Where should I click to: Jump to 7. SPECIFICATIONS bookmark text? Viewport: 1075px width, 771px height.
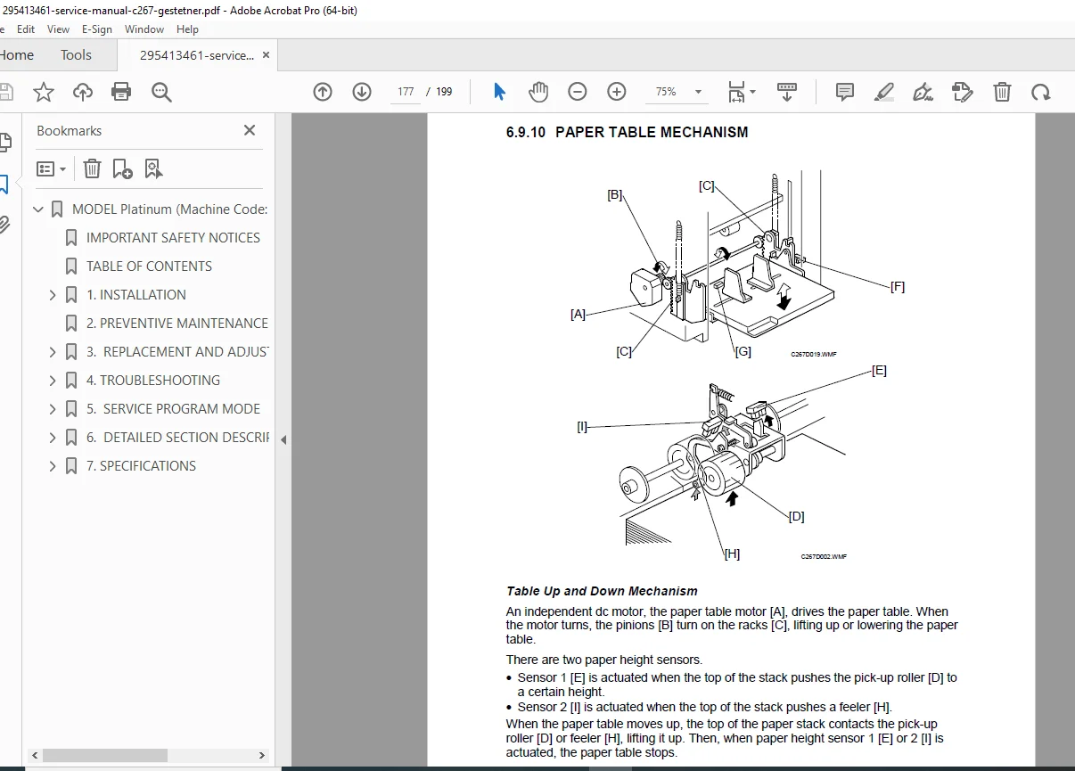click(141, 466)
